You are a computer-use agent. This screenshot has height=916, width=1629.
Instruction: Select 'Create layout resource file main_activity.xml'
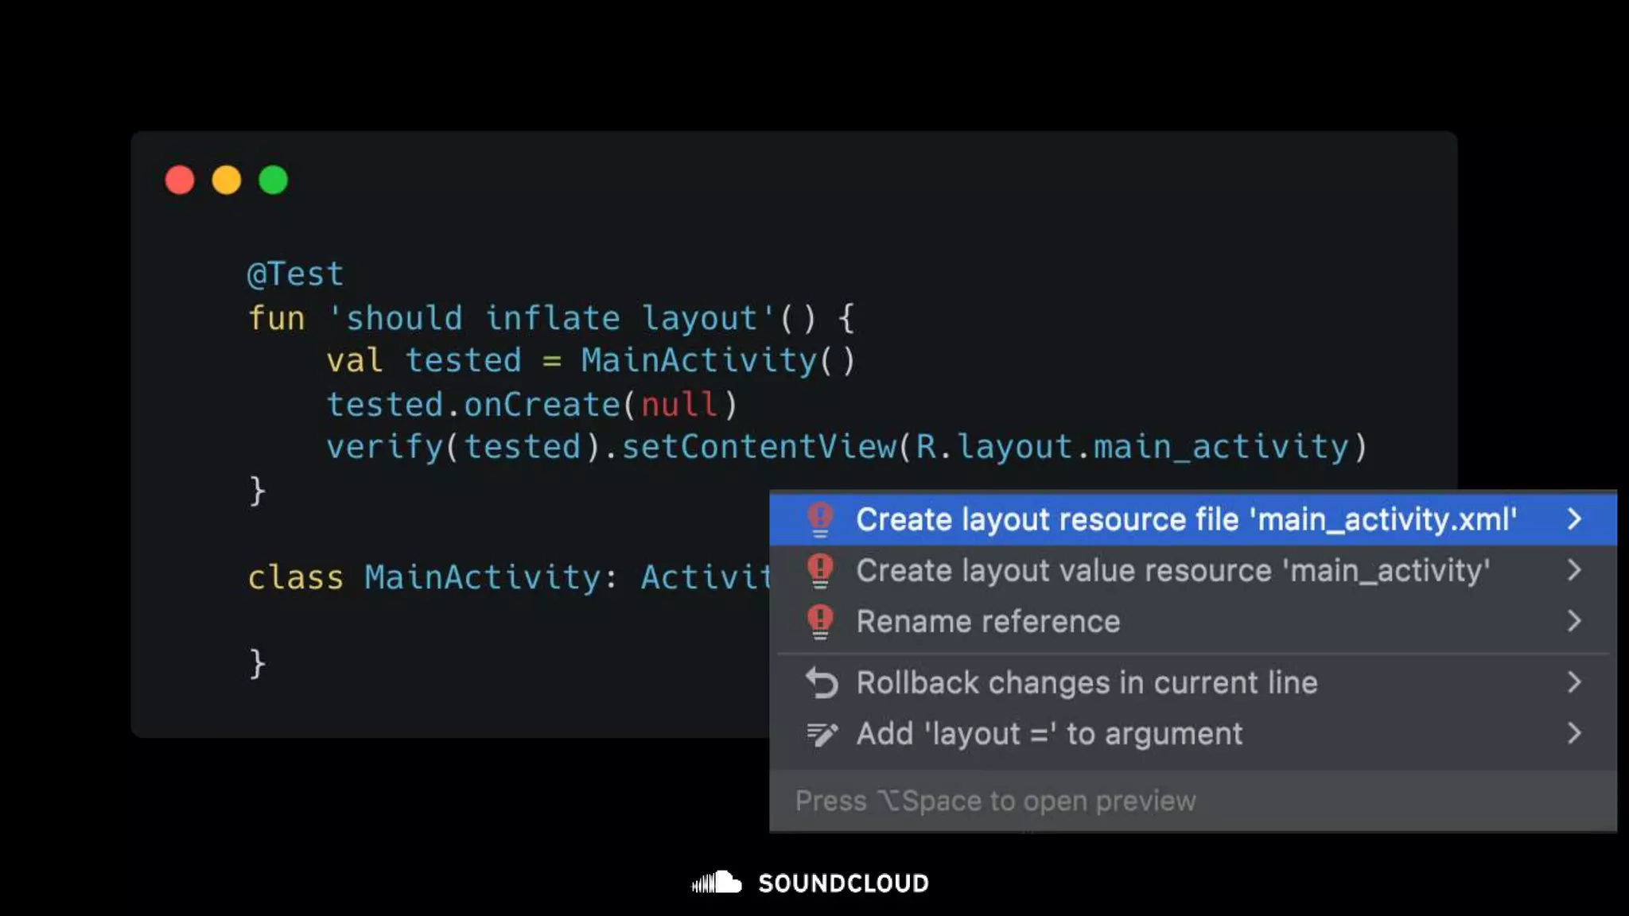tap(1185, 519)
